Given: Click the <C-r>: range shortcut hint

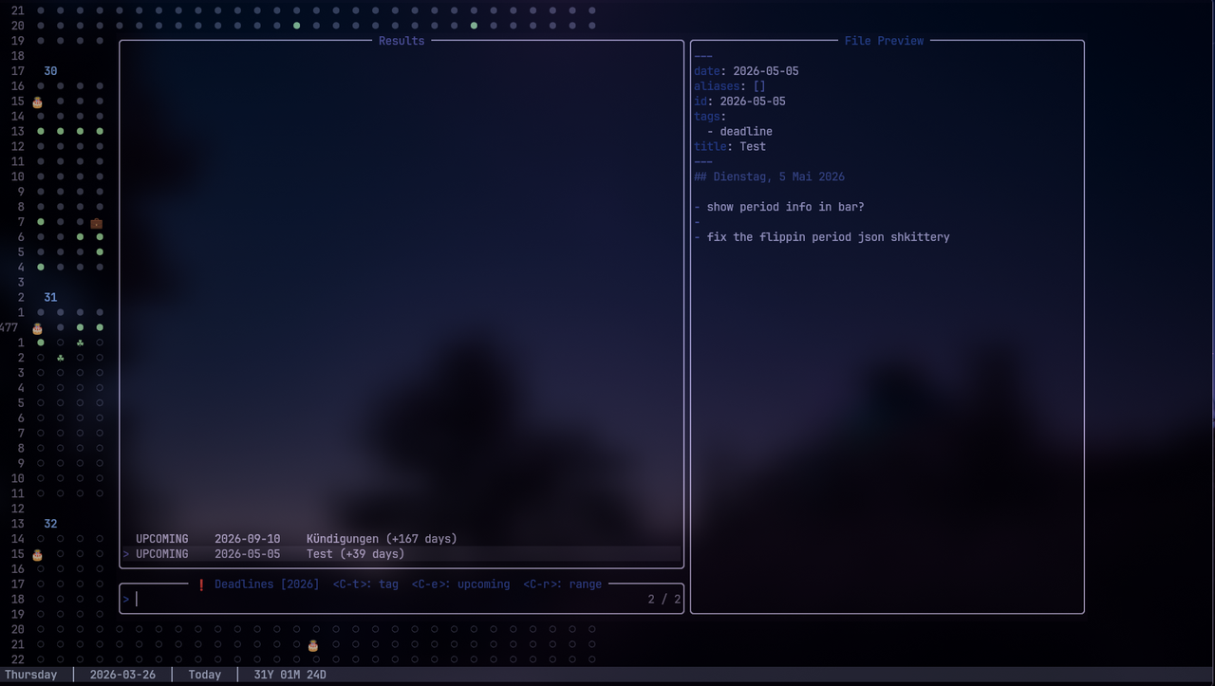Looking at the screenshot, I should click(x=562, y=584).
